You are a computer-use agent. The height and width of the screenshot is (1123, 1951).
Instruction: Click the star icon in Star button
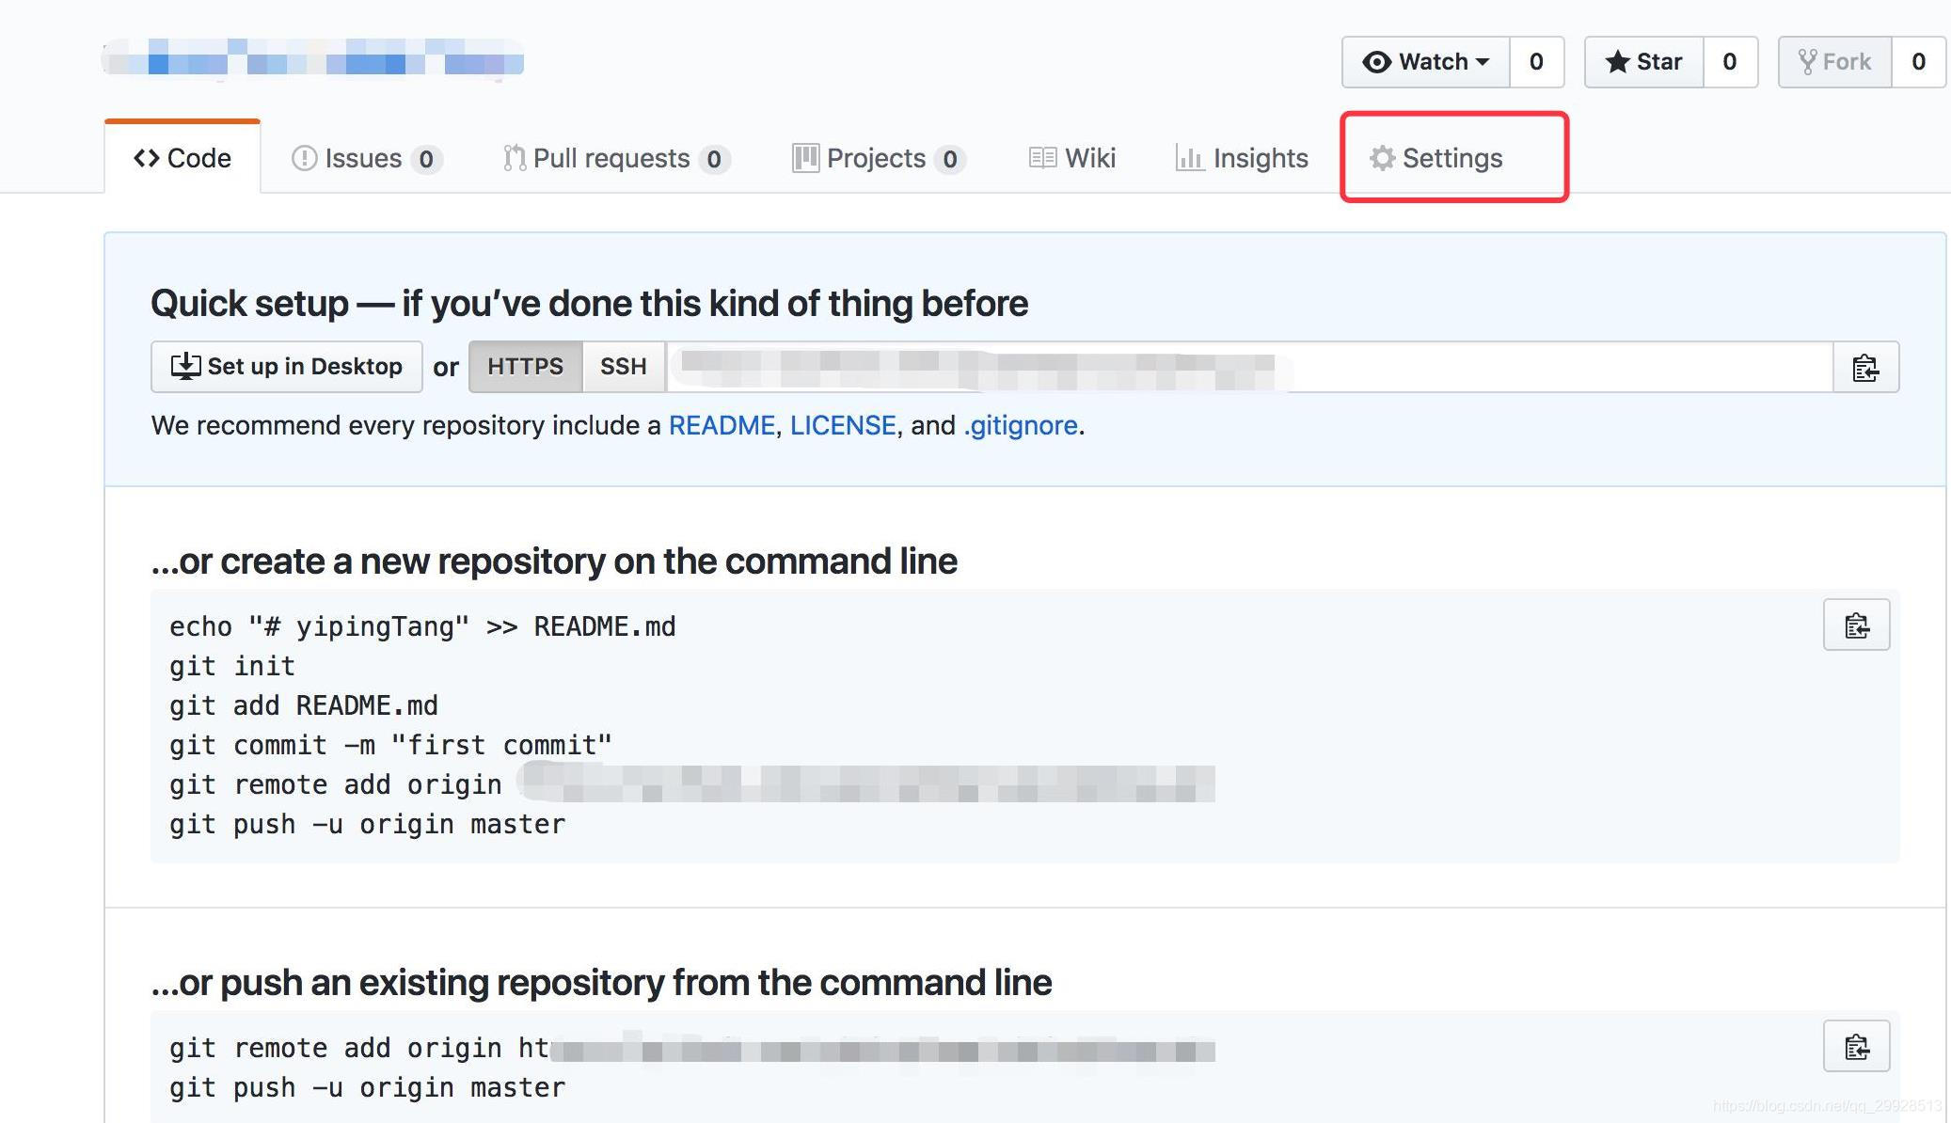(x=1617, y=62)
